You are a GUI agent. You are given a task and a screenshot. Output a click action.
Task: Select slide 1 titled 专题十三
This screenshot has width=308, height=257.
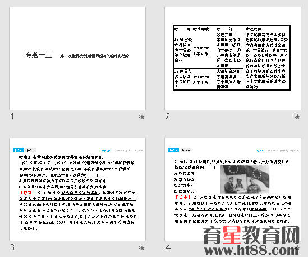point(77,58)
